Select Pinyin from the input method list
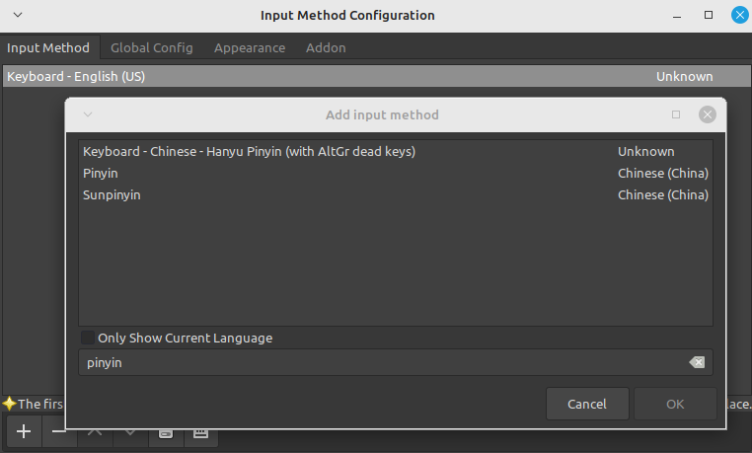Image resolution: width=752 pixels, height=453 pixels. point(101,173)
